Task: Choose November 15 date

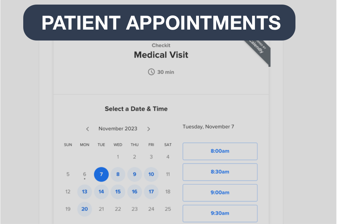Action: click(x=118, y=192)
